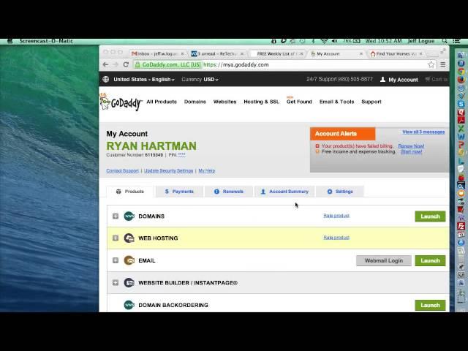468x351 pixels.
Task: Open the Get Found menu
Action: click(299, 102)
